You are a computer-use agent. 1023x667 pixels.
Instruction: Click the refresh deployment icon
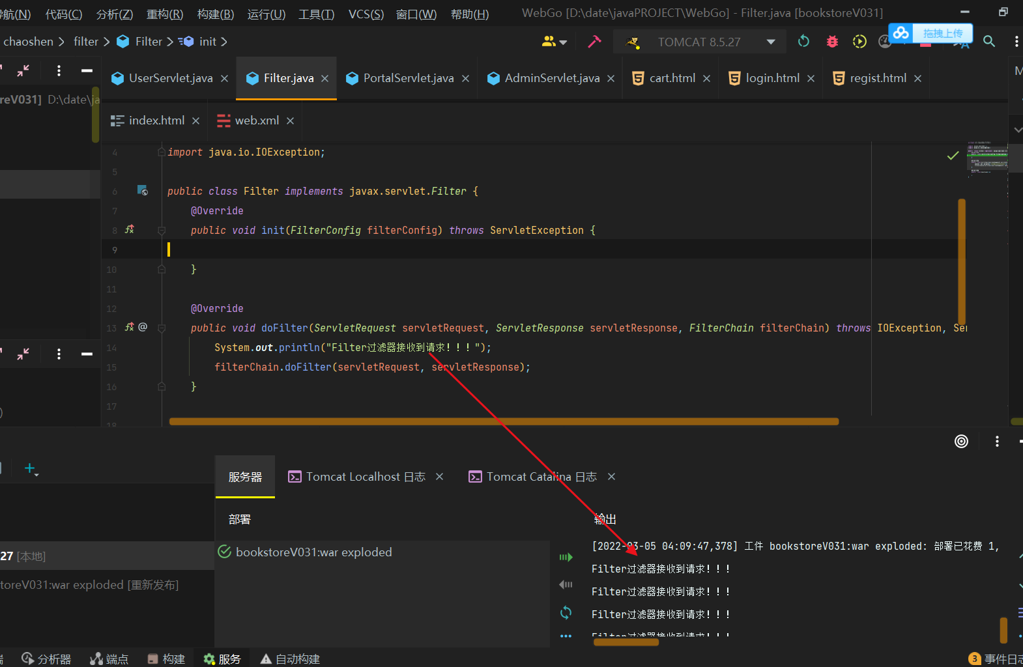(566, 612)
